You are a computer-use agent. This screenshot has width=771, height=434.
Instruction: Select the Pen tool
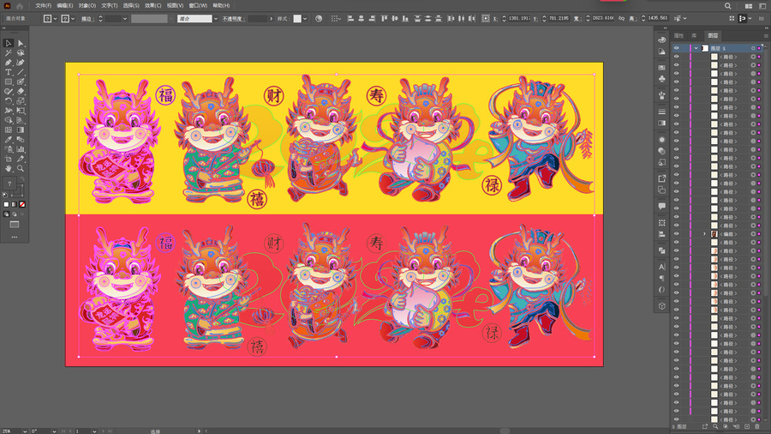(x=9, y=63)
